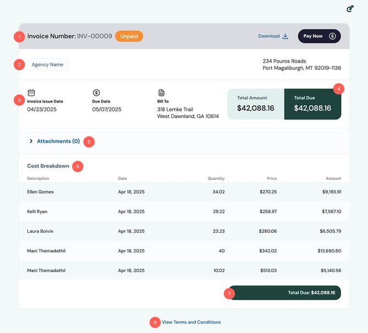
Task: Click the Total Amount card
Action: 256,104
